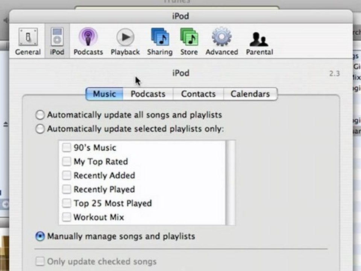Switch to the Music tab
Image resolution: width=361 pixels, height=271 pixels.
click(104, 94)
